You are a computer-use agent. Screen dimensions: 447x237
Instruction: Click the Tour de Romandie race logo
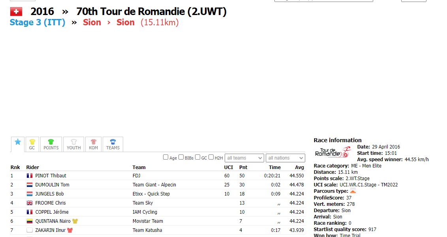332,152
